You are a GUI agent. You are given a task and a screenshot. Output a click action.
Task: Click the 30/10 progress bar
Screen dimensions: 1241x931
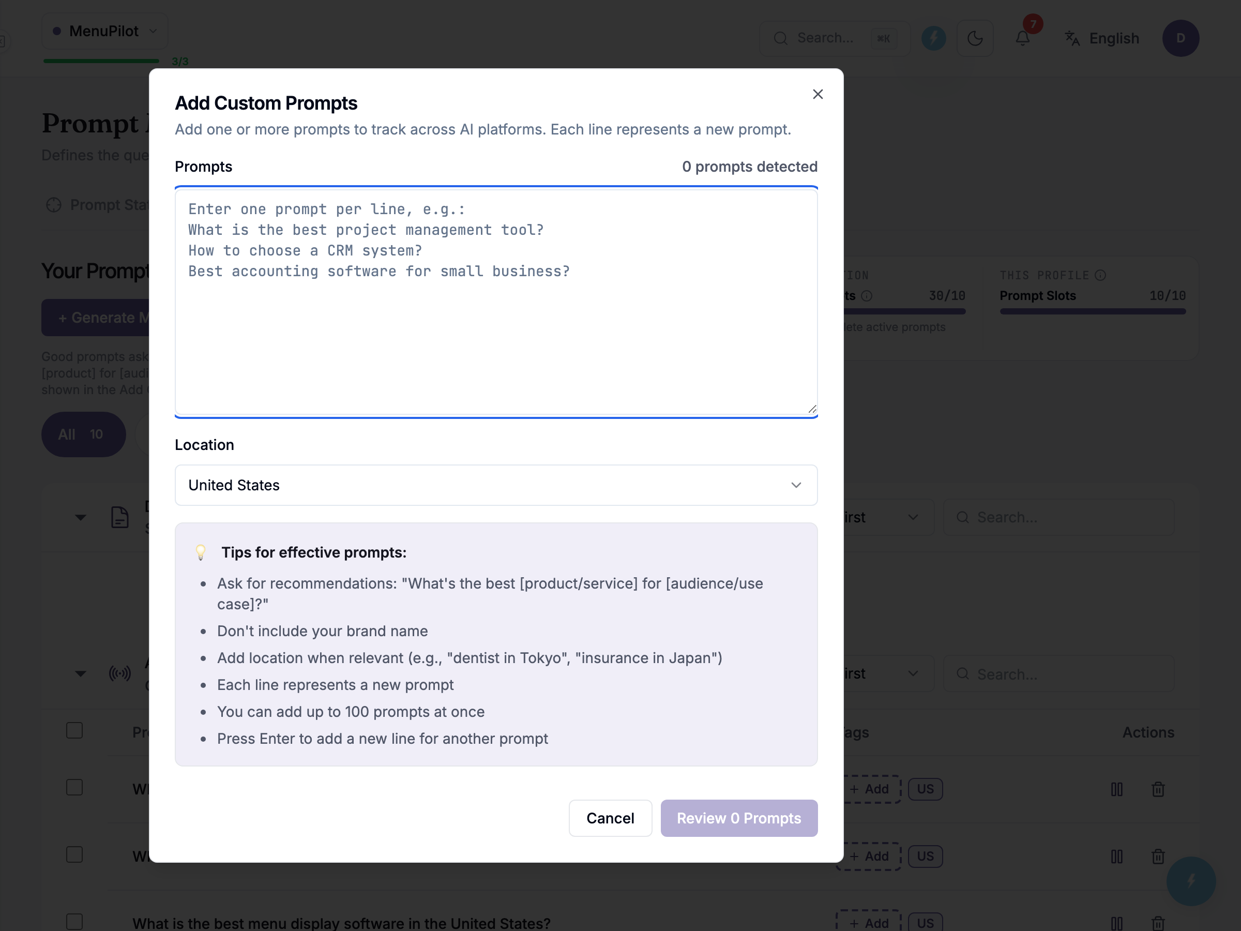904,311
